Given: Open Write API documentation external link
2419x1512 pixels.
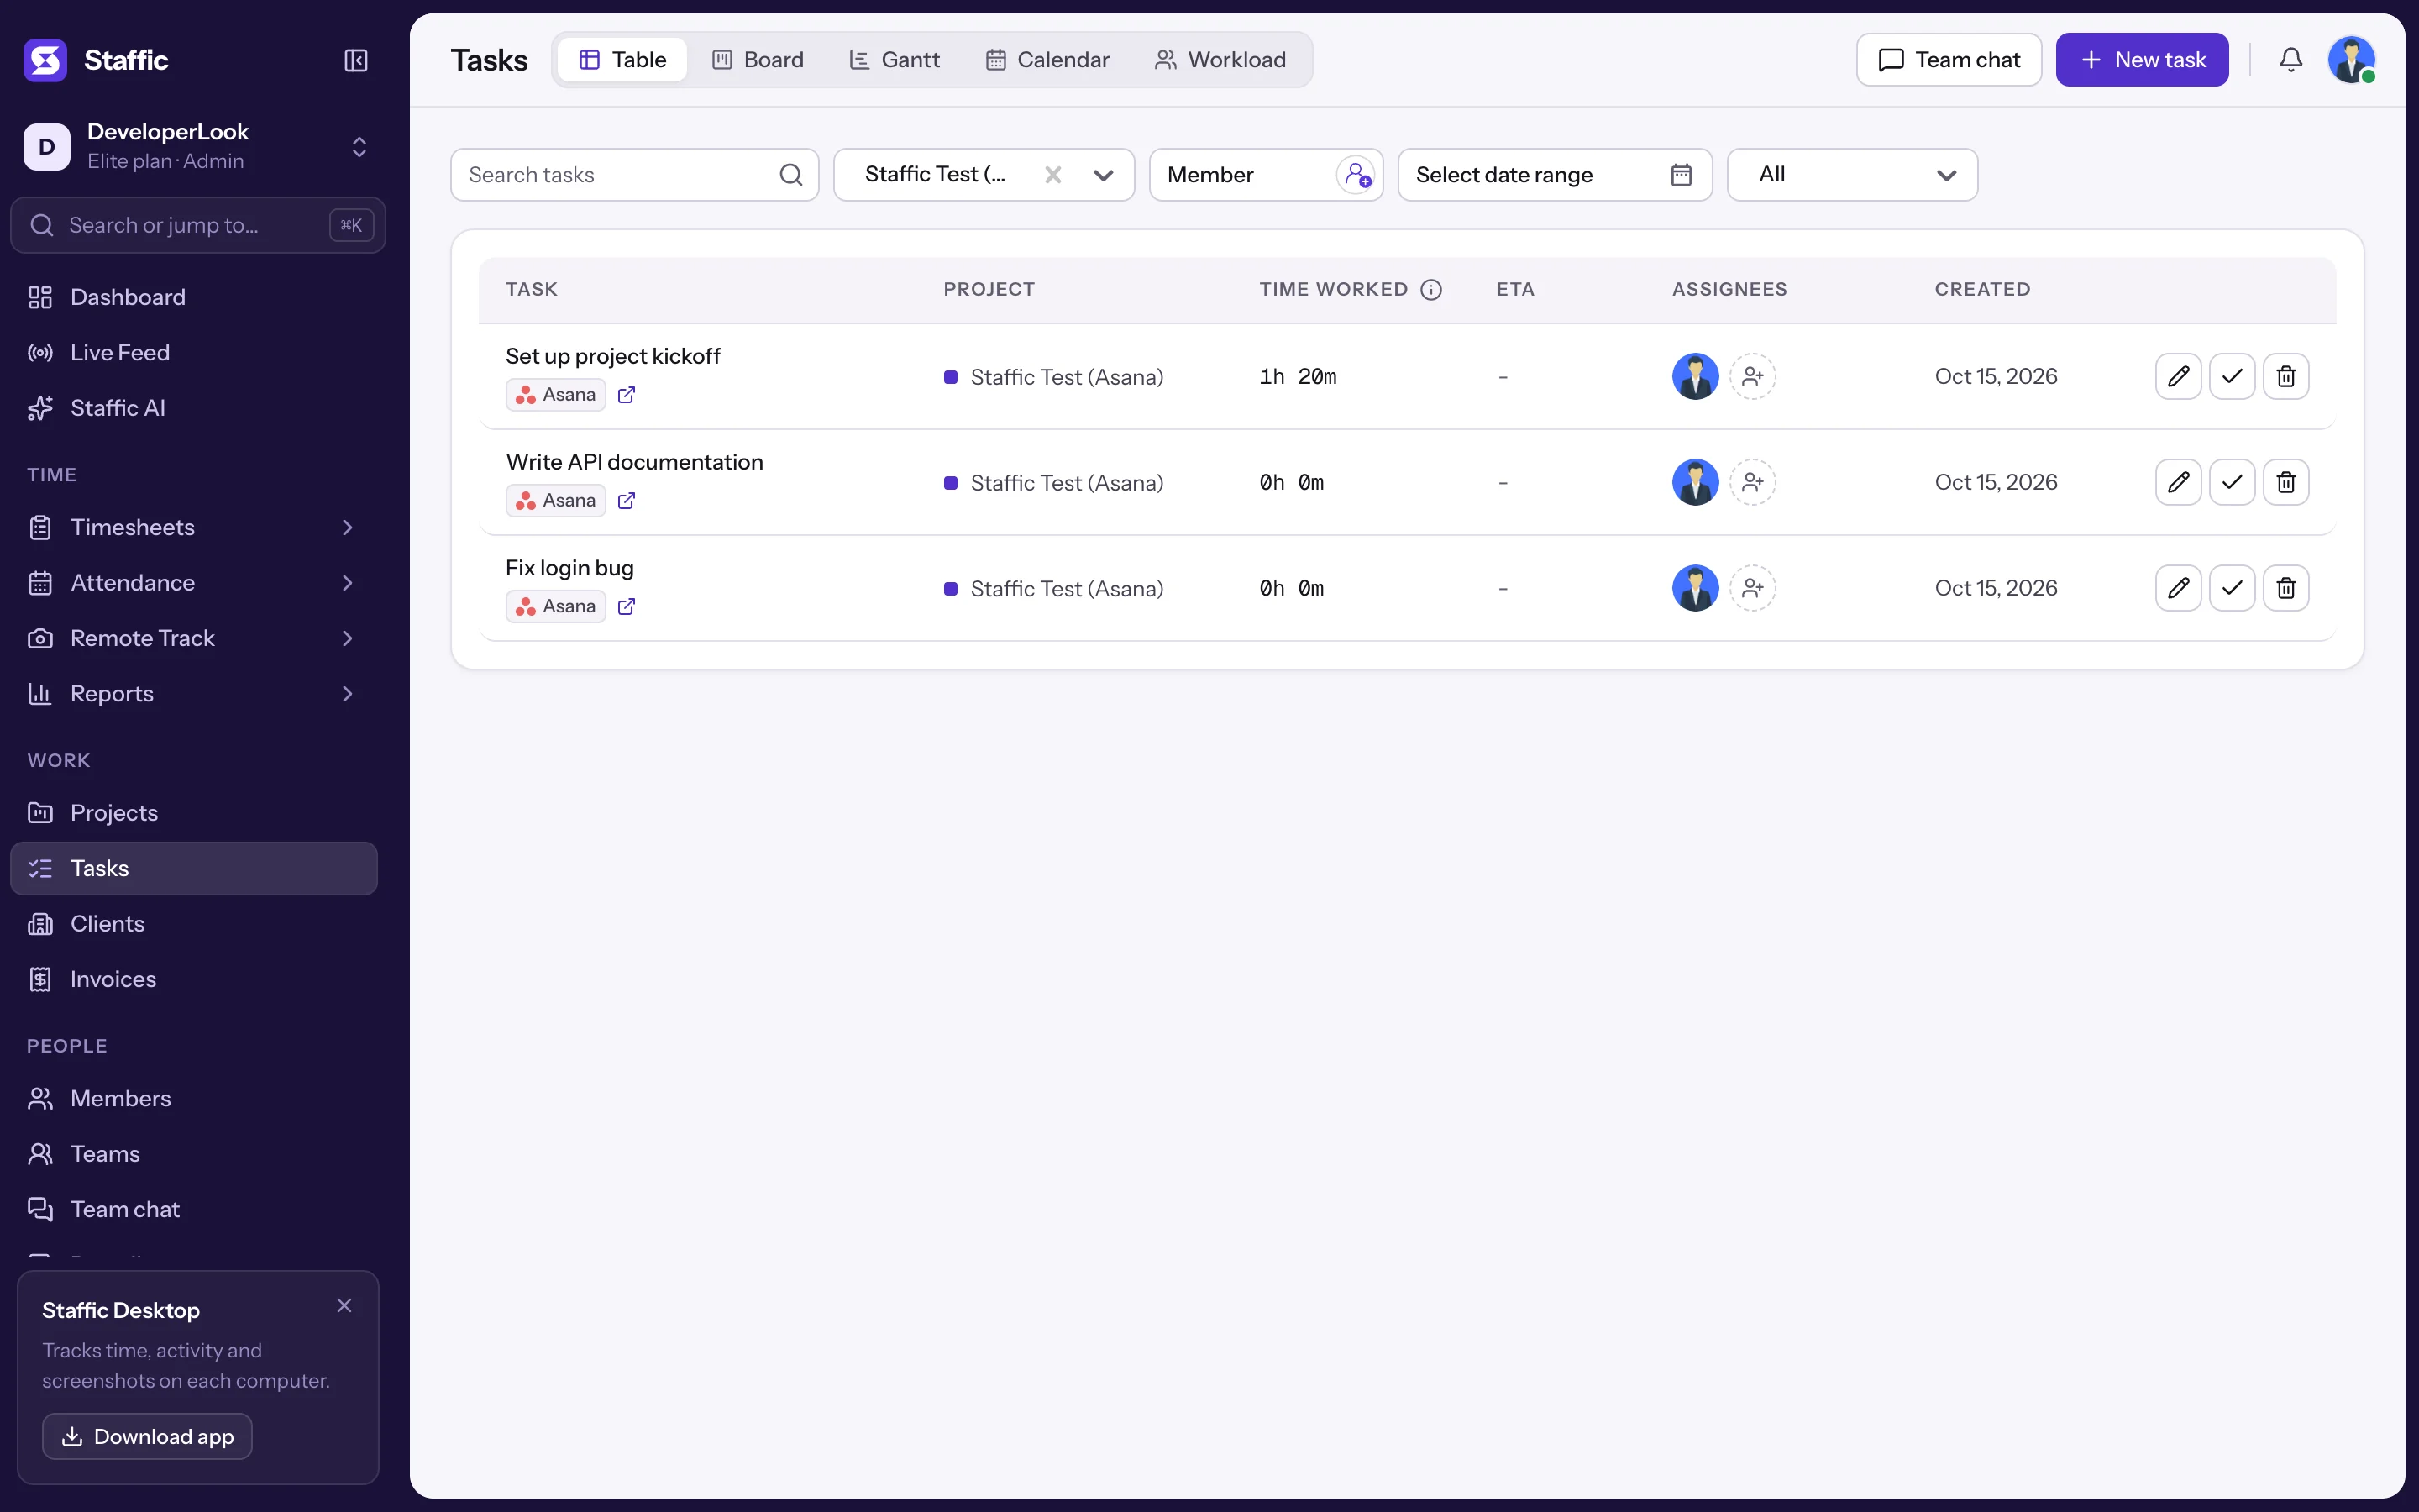Looking at the screenshot, I should 627,500.
